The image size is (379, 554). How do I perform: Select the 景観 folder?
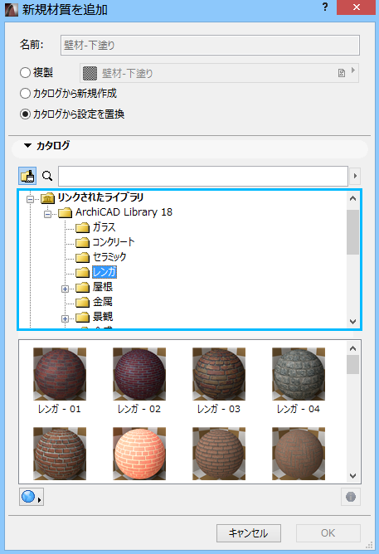coord(103,317)
